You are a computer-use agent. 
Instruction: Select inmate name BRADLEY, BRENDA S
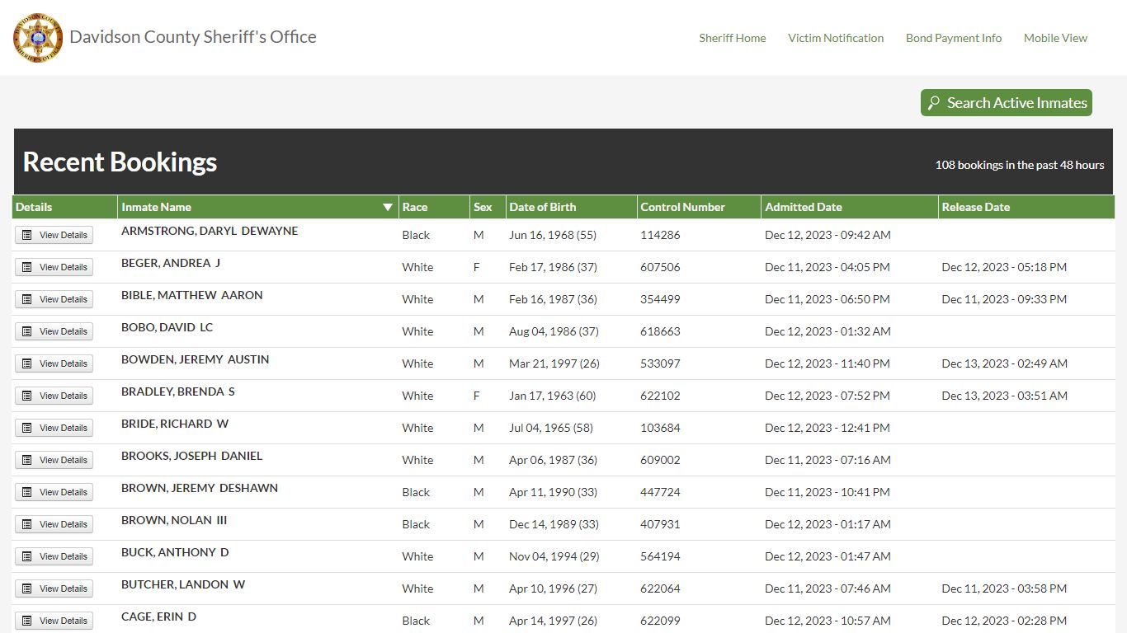pos(178,392)
